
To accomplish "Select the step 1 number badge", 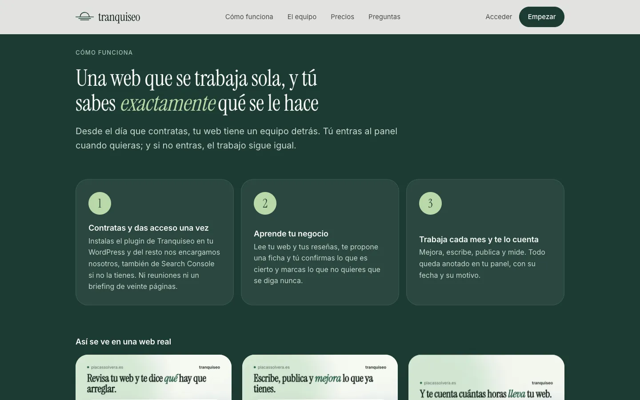I will [x=100, y=203].
